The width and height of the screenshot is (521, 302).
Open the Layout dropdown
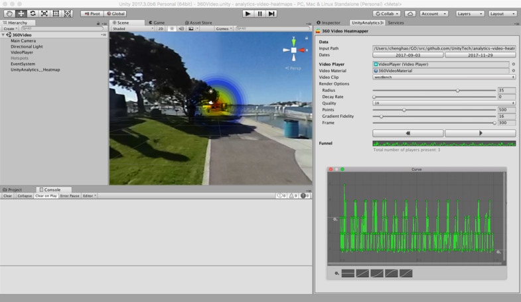click(x=502, y=14)
